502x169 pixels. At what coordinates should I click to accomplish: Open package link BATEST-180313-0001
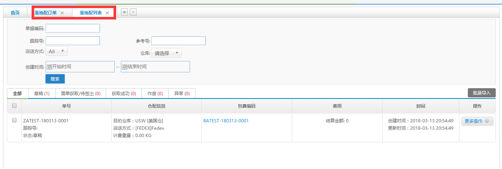click(x=226, y=121)
